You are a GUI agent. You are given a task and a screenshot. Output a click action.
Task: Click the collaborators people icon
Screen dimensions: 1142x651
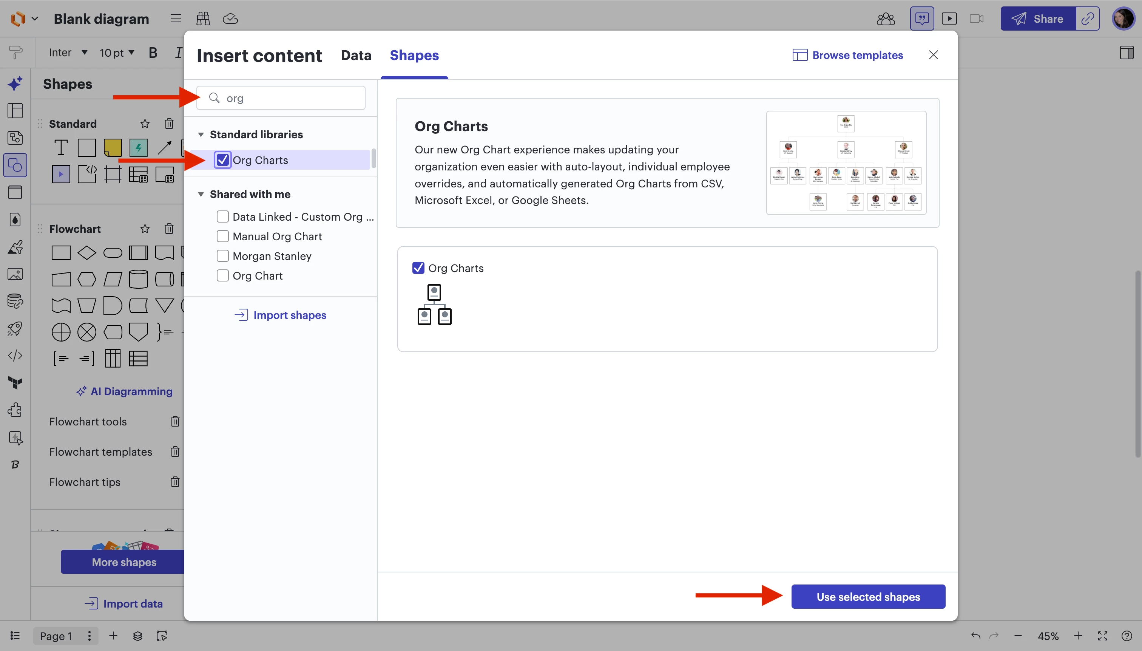(885, 19)
